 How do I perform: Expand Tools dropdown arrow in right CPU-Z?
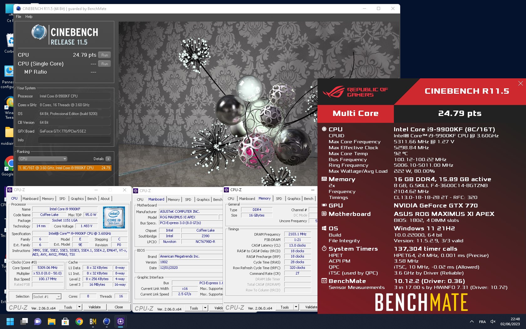296,307
